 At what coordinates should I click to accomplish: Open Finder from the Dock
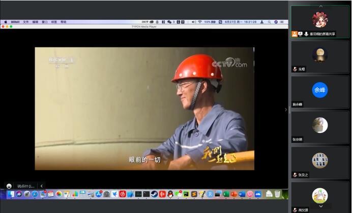pos(11,194)
